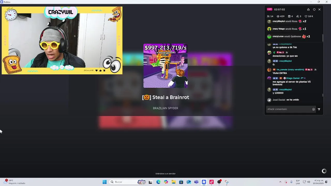
Task: Click the new followers icon showing 3
Action: coord(298,16)
